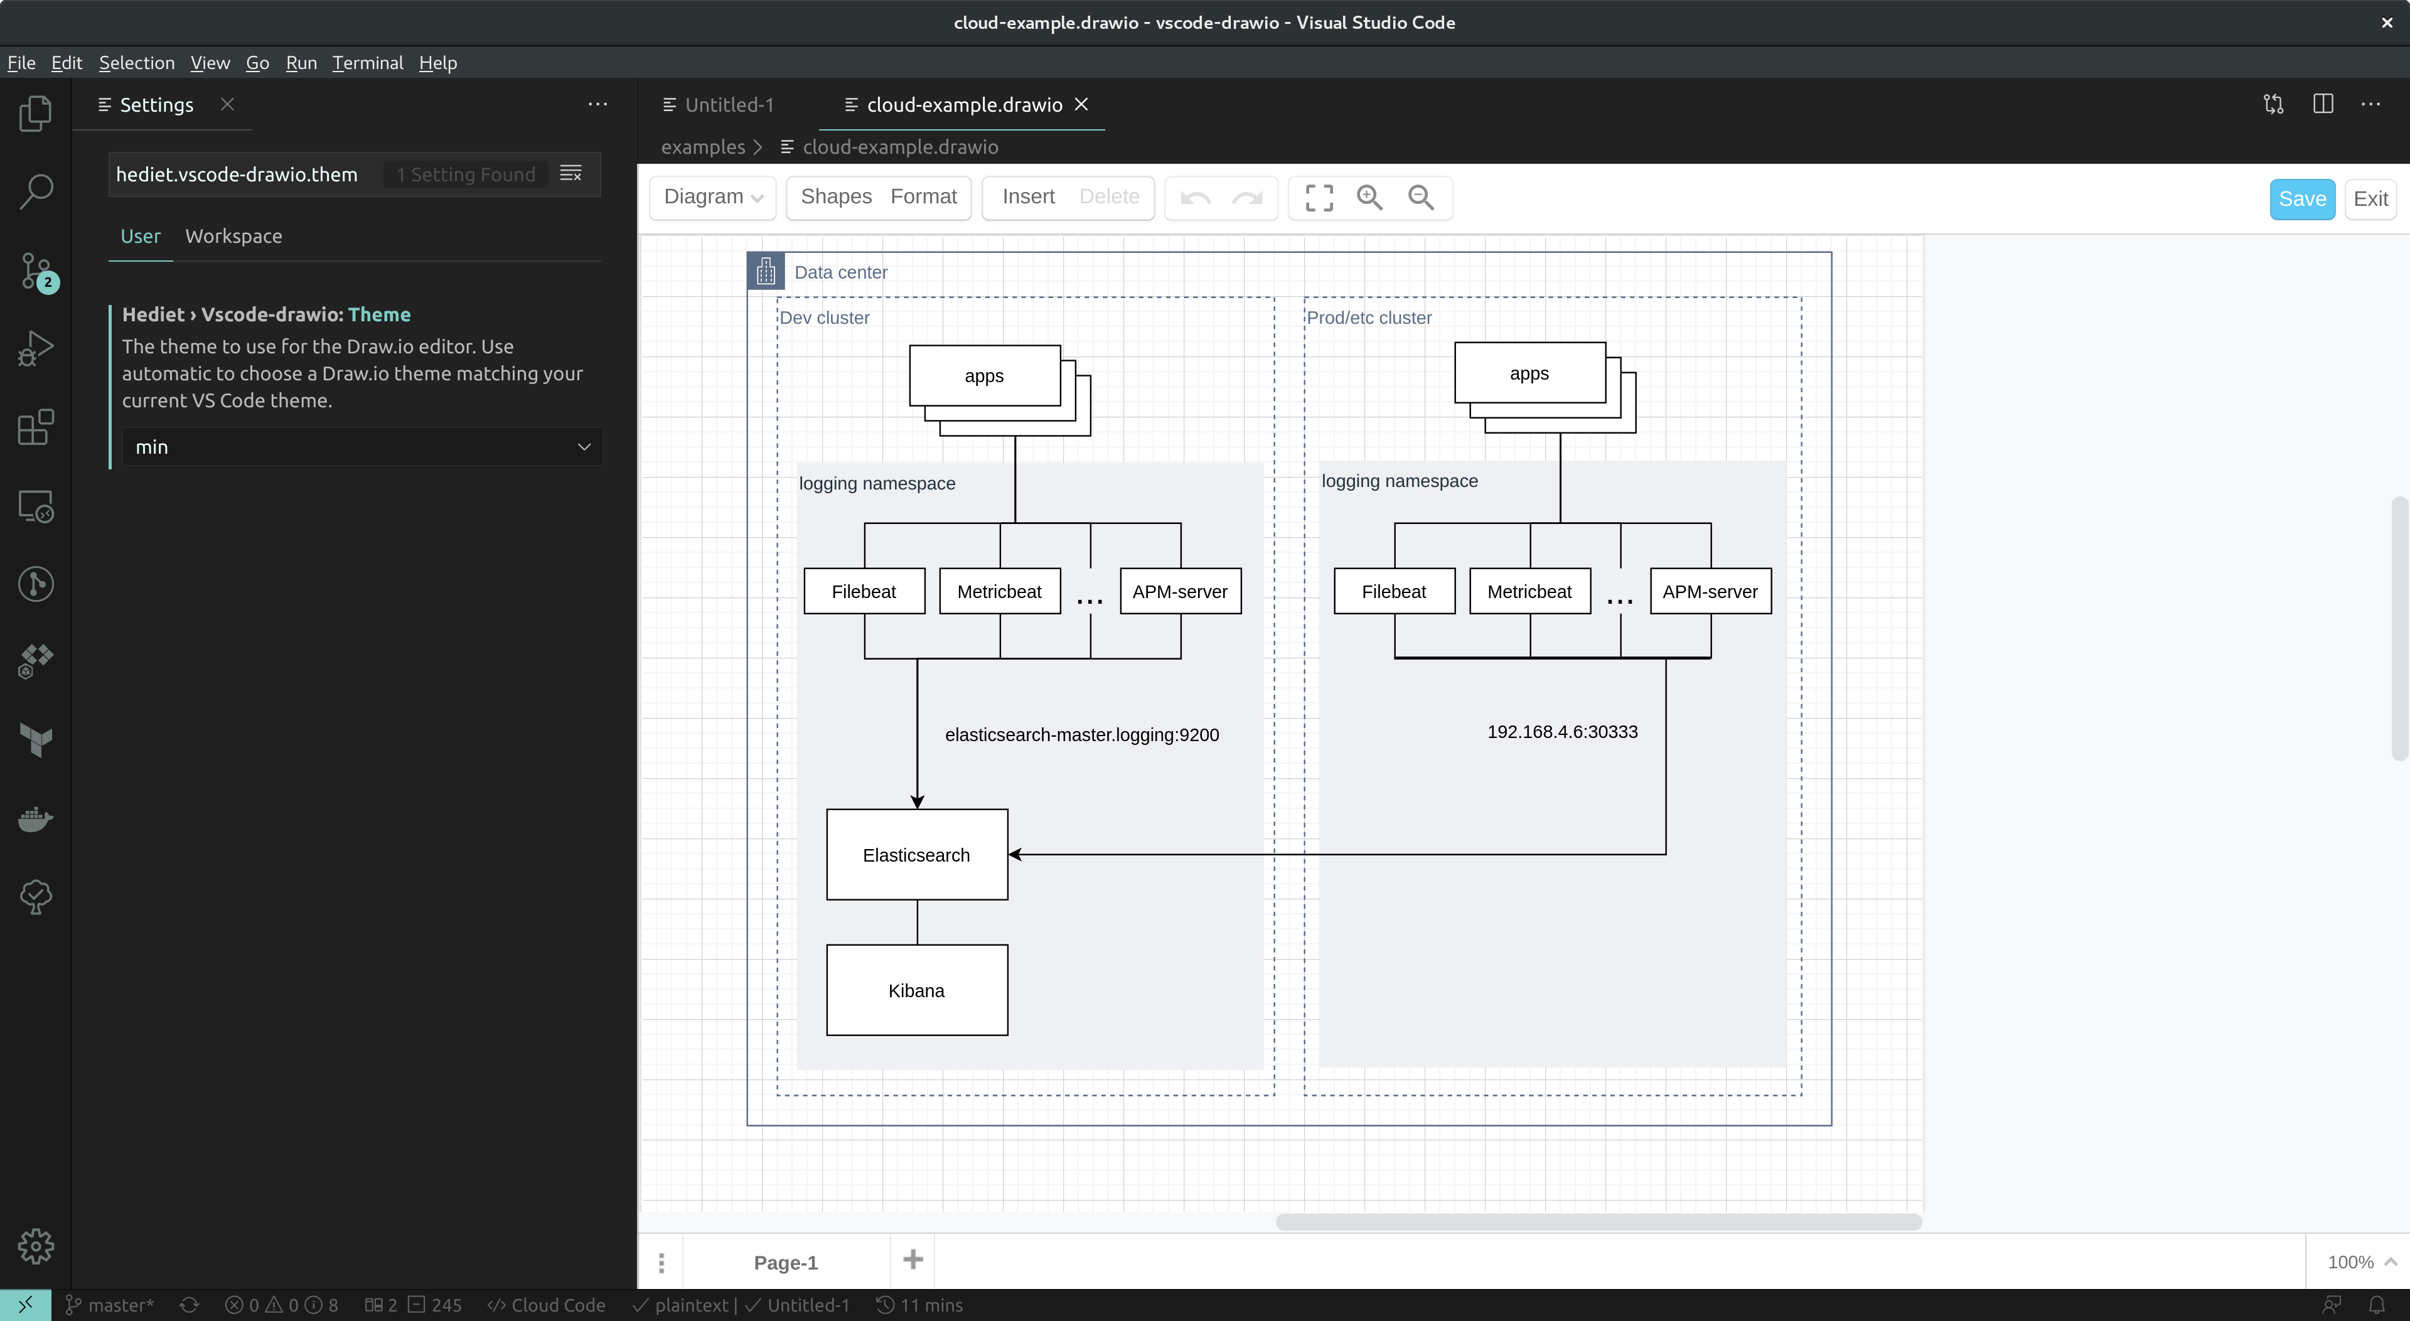Click the horizontal scrollbar below the canvas
The height and width of the screenshot is (1321, 2410).
[x=1598, y=1222]
